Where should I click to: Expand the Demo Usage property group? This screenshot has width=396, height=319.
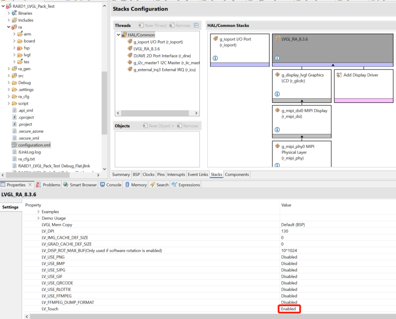click(x=38, y=218)
